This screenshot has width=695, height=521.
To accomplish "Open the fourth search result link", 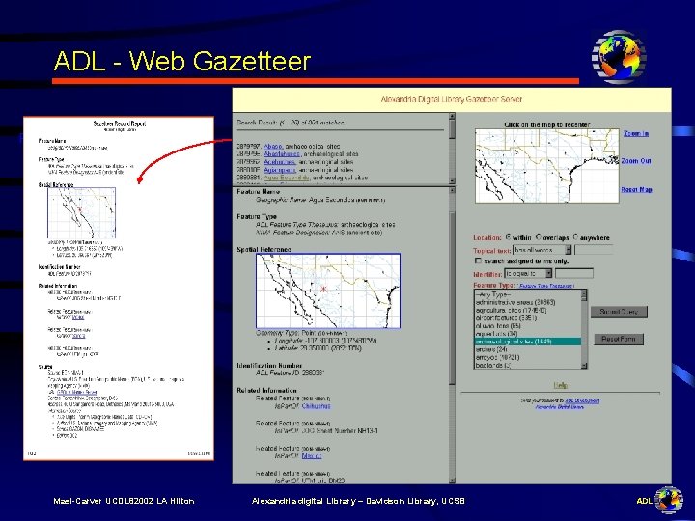I will coord(280,170).
